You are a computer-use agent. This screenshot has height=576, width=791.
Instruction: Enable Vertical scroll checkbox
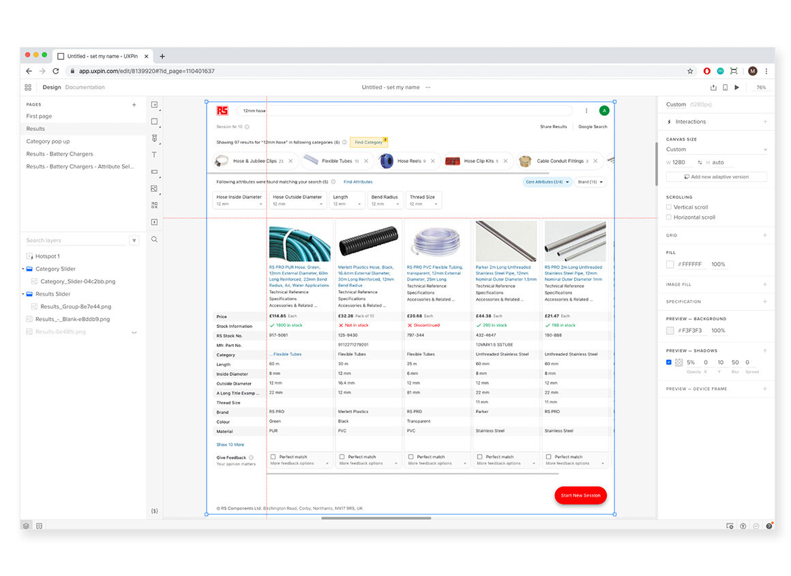669,207
